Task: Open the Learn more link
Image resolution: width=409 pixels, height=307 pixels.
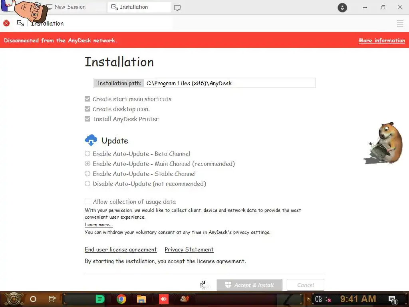Action: coord(99,225)
